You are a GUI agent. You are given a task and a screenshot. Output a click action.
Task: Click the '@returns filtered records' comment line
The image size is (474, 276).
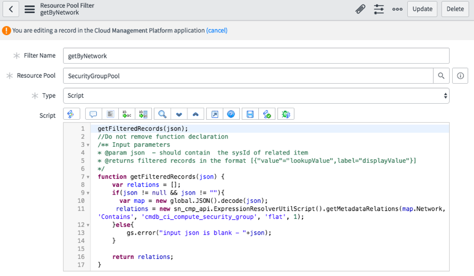point(257,160)
